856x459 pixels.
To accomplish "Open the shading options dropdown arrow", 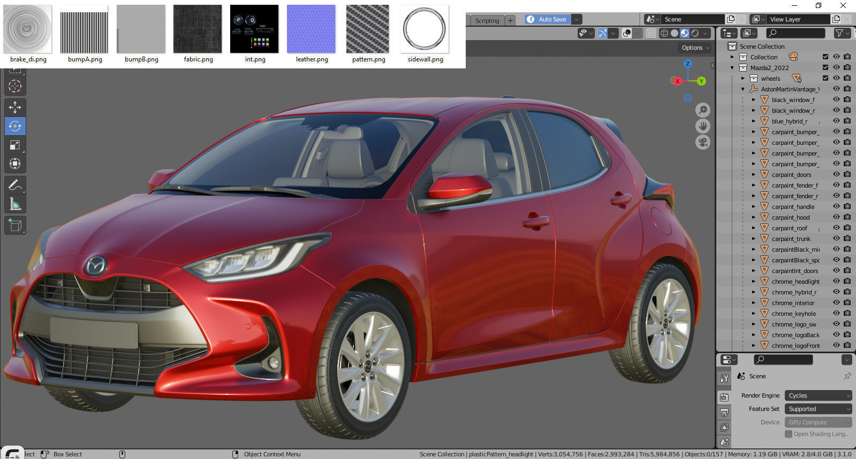I will [x=706, y=33].
